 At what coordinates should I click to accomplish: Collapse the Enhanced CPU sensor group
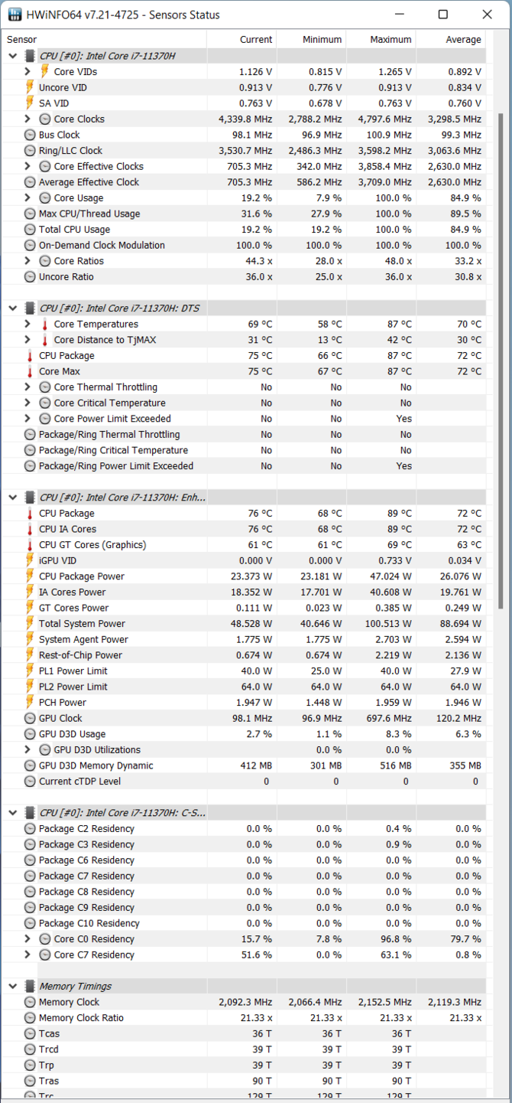13,498
